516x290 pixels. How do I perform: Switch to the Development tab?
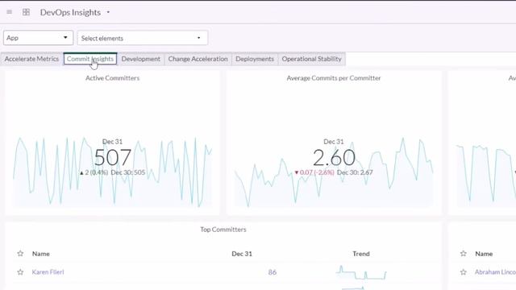click(141, 59)
